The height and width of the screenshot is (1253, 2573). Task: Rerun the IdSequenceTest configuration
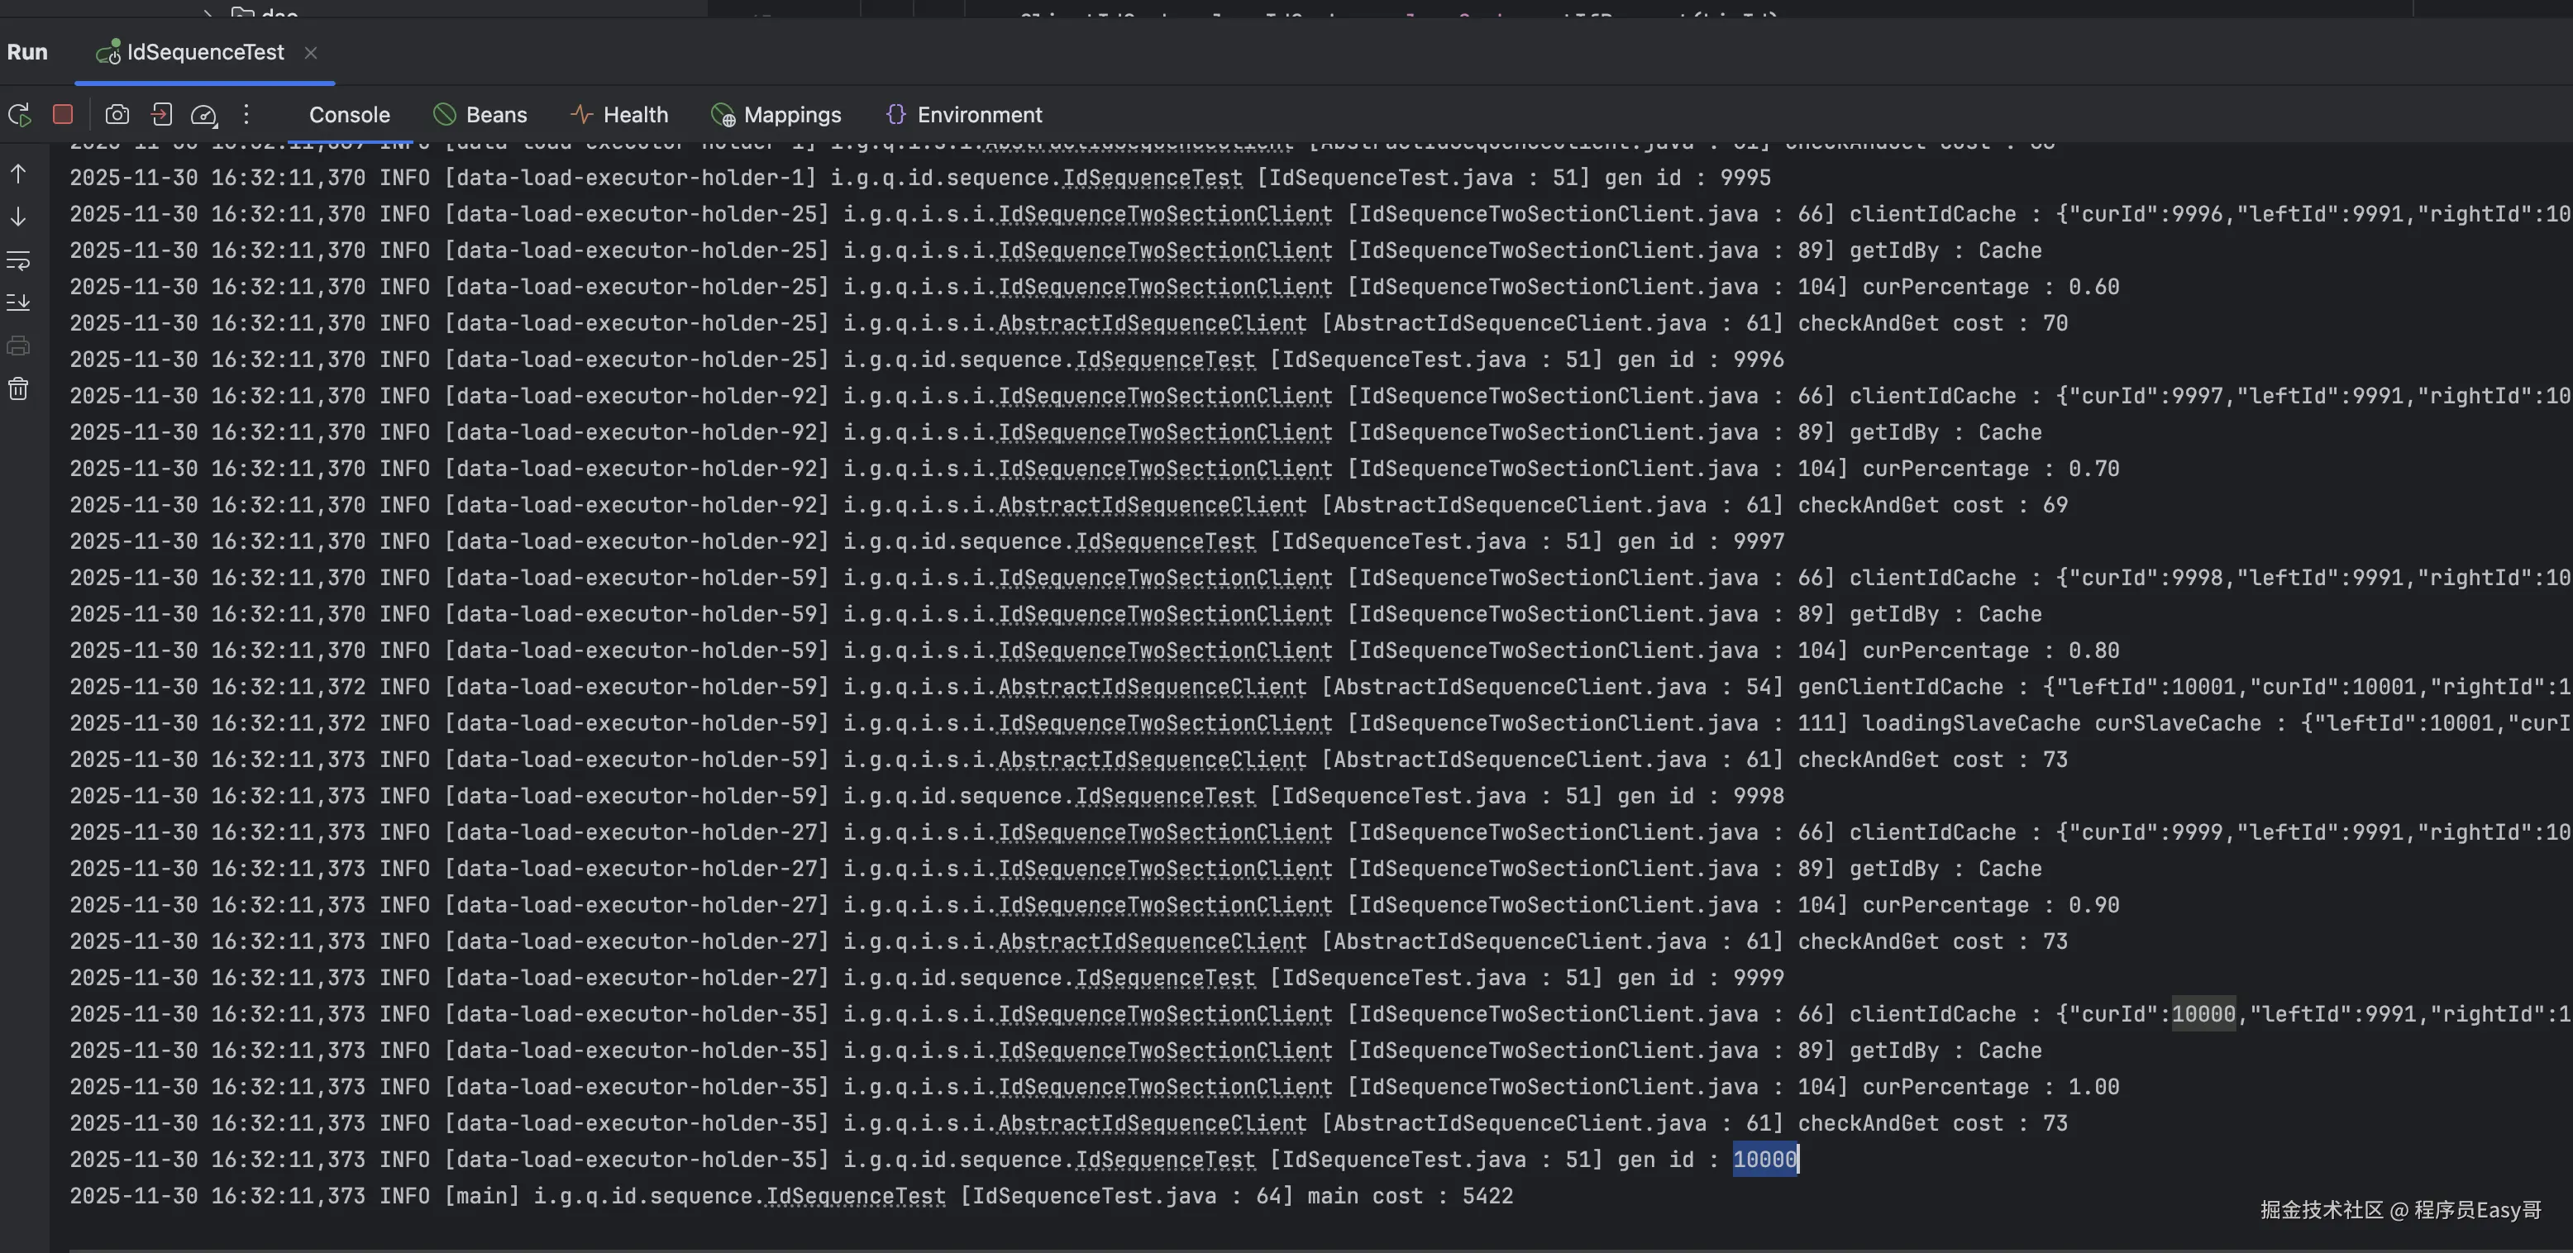[20, 115]
